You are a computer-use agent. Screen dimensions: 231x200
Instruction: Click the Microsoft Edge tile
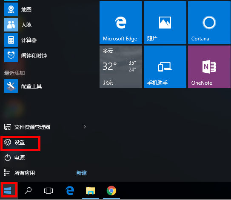pyautogui.click(x=121, y=23)
